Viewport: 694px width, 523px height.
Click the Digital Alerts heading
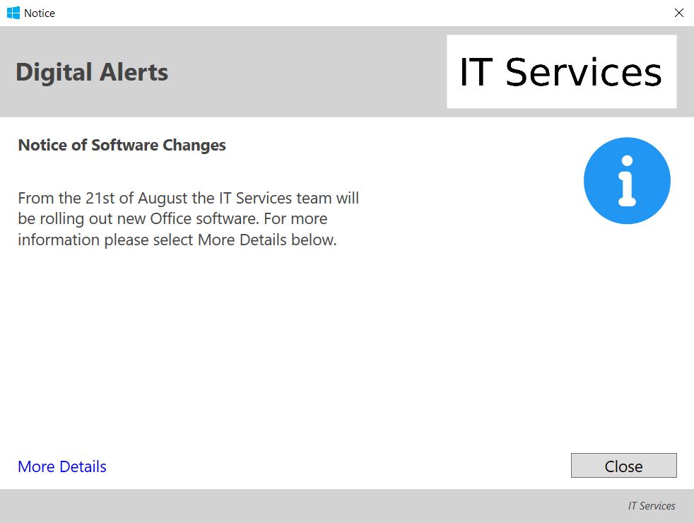coord(92,72)
